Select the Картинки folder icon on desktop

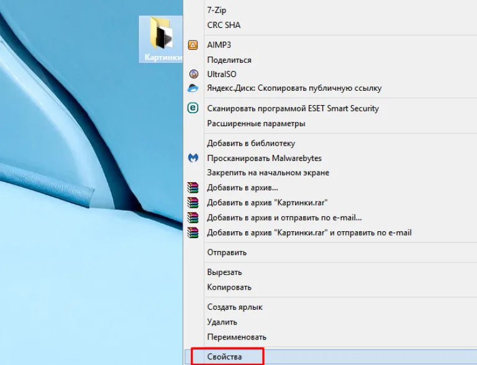point(162,33)
